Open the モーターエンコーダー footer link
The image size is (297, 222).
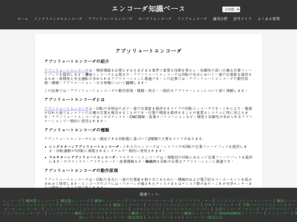(23, 209)
